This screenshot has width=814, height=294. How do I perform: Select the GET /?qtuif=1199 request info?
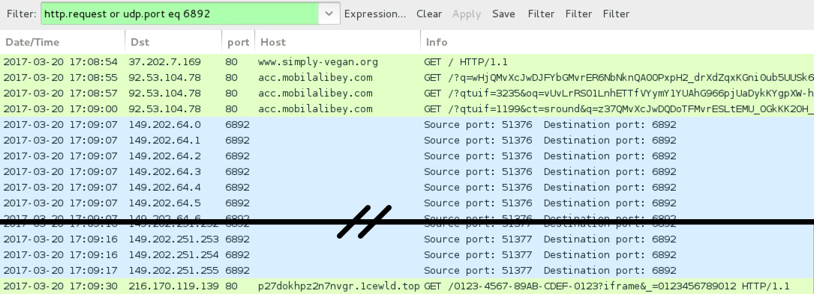click(x=619, y=109)
